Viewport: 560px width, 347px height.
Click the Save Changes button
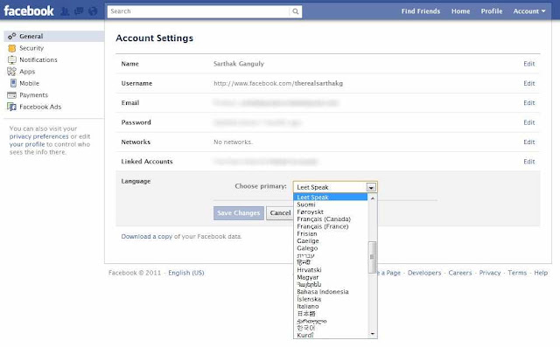click(x=239, y=213)
